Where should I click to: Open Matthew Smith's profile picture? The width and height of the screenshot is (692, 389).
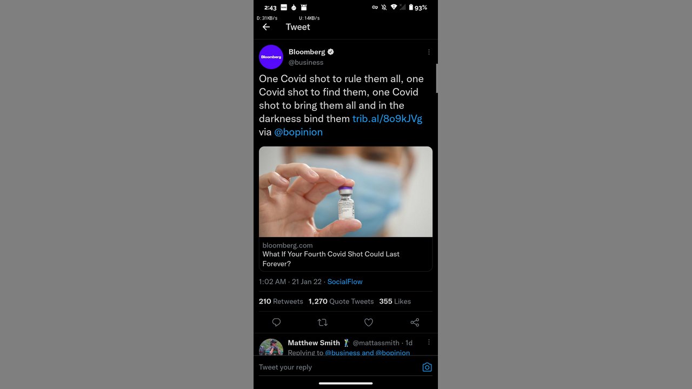click(271, 347)
